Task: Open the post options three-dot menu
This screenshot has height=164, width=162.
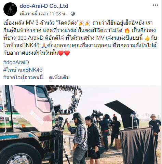Action: pyautogui.click(x=156, y=5)
